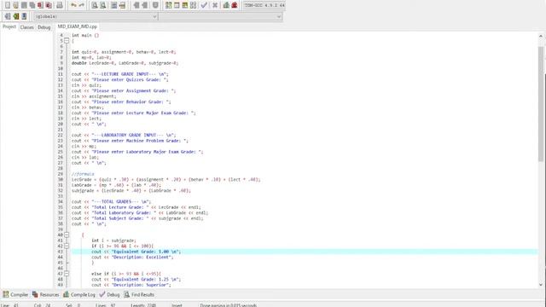Viewport: 546px width, 307px height.
Task: Open the TDM-GCC 4.9.2 compiler set dropdown
Action: click(x=264, y=5)
